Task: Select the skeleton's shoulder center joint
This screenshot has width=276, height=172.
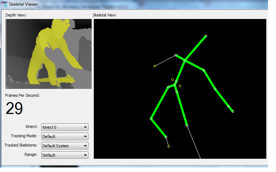Action: click(x=185, y=60)
